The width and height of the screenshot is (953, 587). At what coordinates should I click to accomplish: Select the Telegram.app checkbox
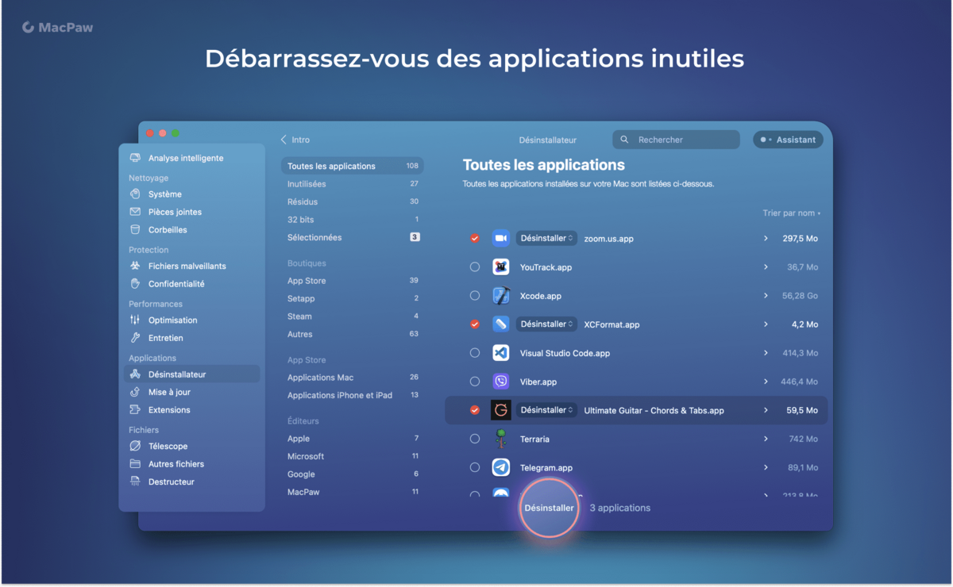(475, 467)
